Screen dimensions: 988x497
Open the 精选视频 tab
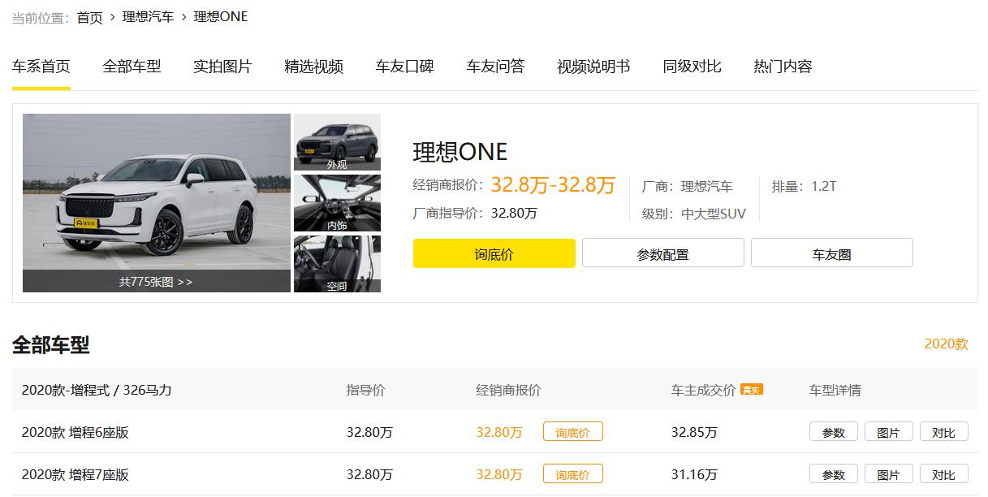tap(313, 66)
